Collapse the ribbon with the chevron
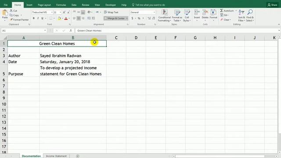Viewport: 281px width, 158px height. click(279, 25)
